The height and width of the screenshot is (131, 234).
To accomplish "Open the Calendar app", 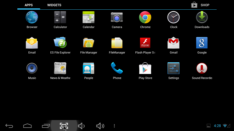I will click(89, 17).
